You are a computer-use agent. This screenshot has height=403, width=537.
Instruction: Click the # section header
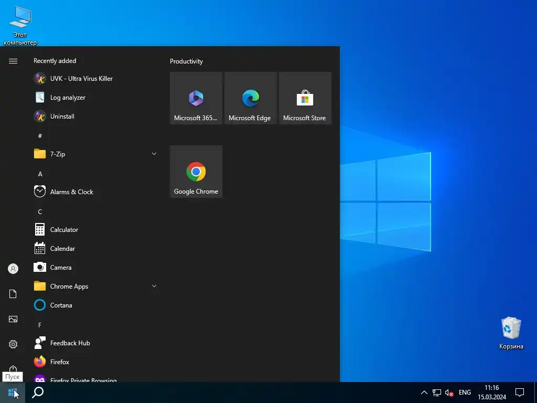click(x=40, y=136)
